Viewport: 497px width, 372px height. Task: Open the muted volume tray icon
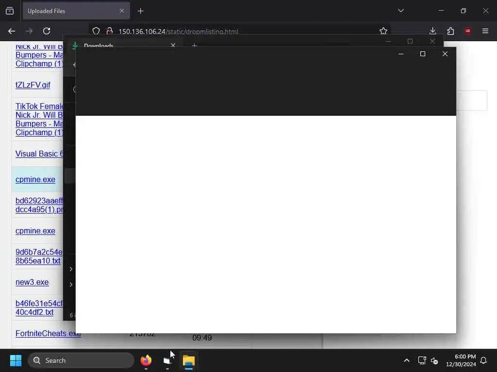434,360
